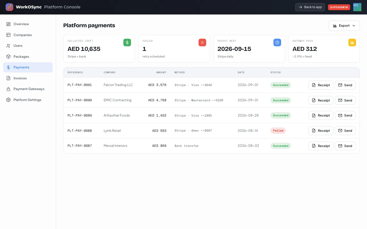Click reference PLT-PAY-0091

(x=80, y=85)
